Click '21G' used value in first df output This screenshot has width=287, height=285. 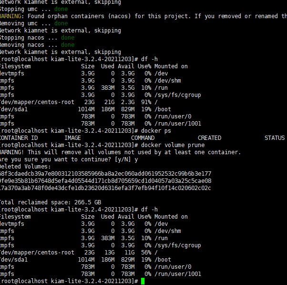point(110,102)
